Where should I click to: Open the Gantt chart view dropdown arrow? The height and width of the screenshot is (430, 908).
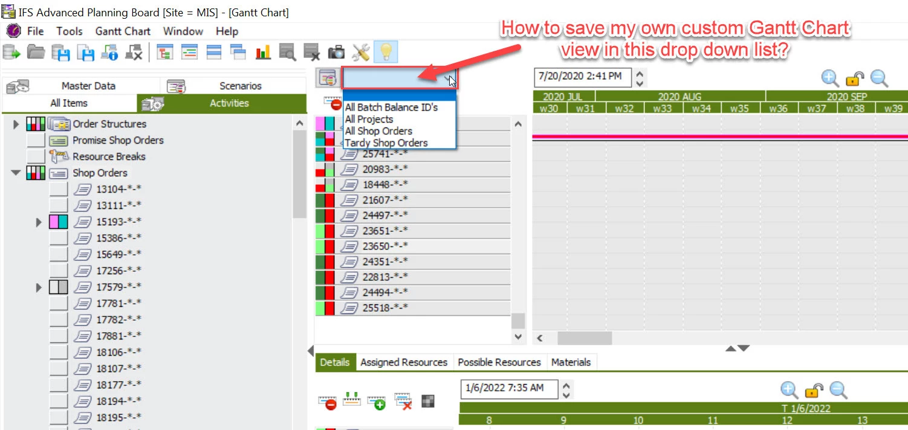[x=449, y=79]
